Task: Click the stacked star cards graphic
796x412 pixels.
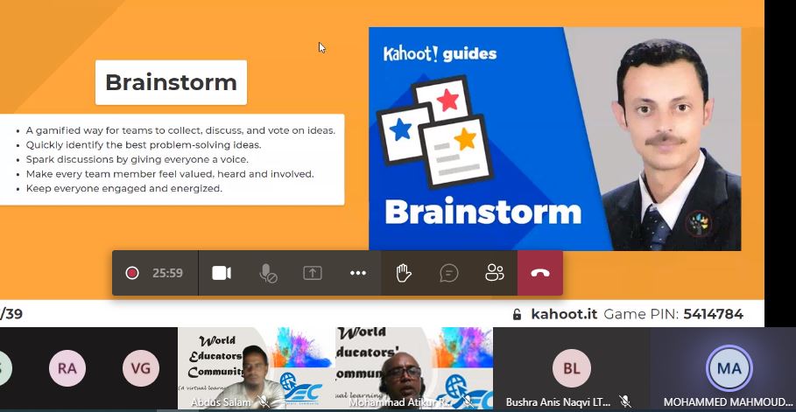Action: [434, 131]
